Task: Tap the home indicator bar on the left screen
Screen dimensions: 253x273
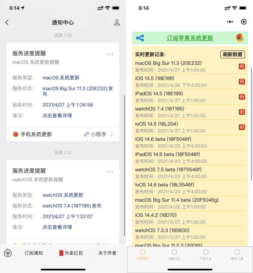Action: pyautogui.click(x=63, y=269)
